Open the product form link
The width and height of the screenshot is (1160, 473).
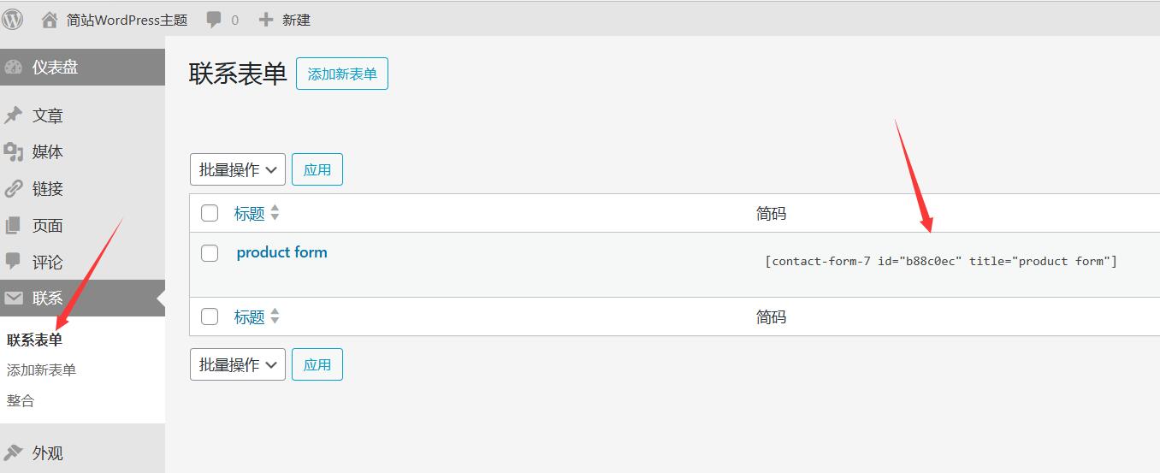tap(281, 252)
